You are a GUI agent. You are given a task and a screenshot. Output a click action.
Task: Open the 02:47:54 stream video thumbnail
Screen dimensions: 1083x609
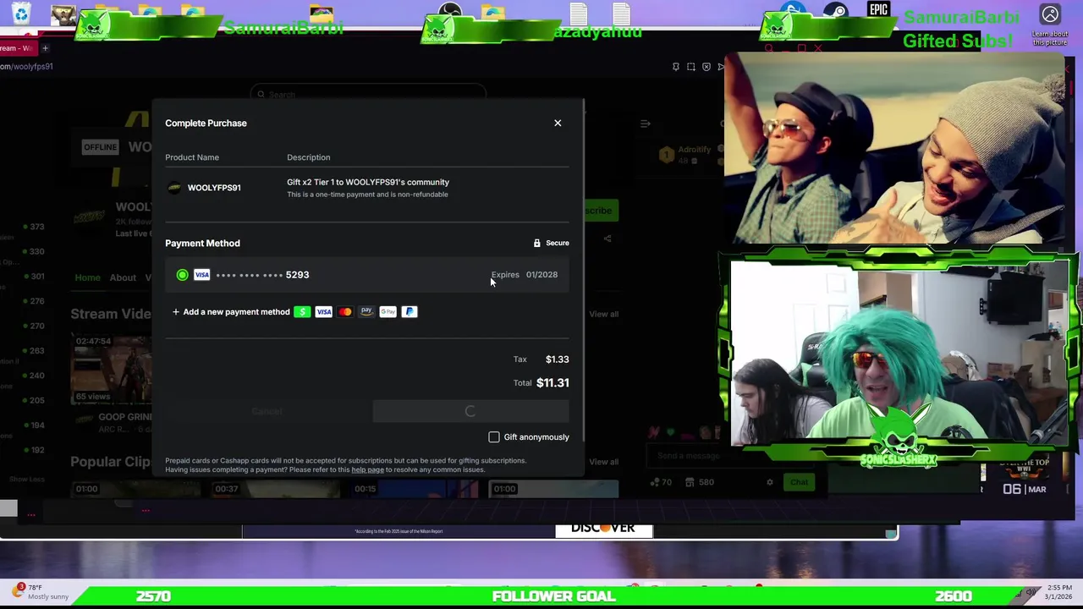[113, 370]
